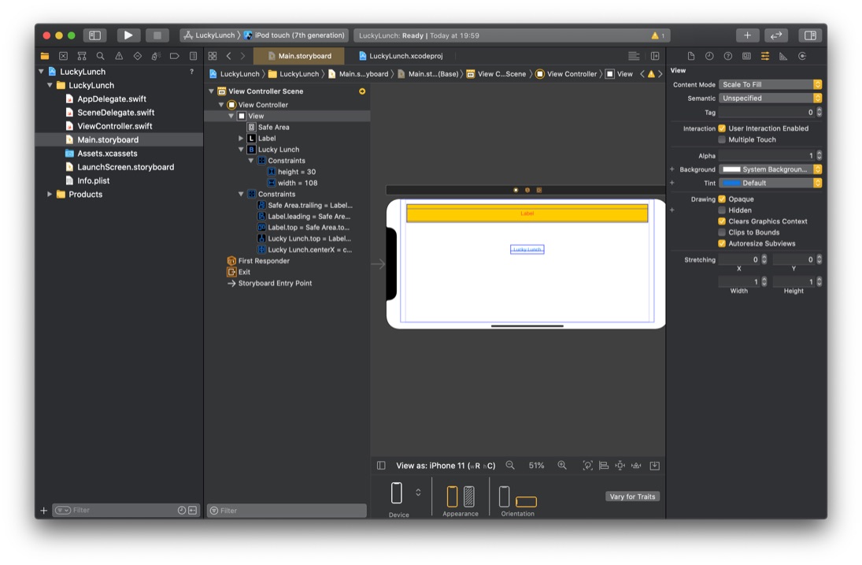Show the Size inspector ruler icon
This screenshot has height=565, width=862.
pyautogui.click(x=783, y=56)
